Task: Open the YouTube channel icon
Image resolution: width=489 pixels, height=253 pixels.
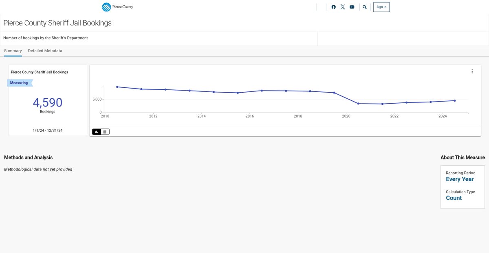Action: pyautogui.click(x=352, y=7)
